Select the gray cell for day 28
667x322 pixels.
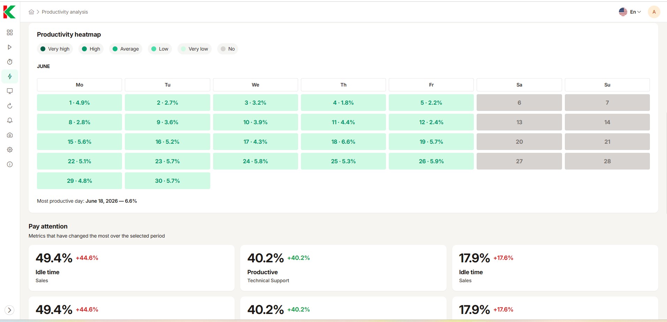point(607,161)
